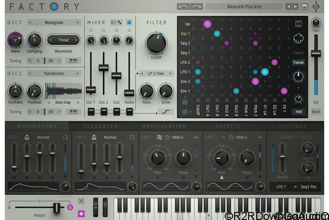
Task: Click the mixer 01 sine wave selector
Action: 116,23
